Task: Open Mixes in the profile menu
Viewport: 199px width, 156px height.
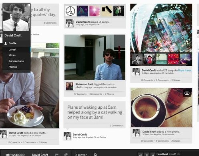Action: pos(12,55)
